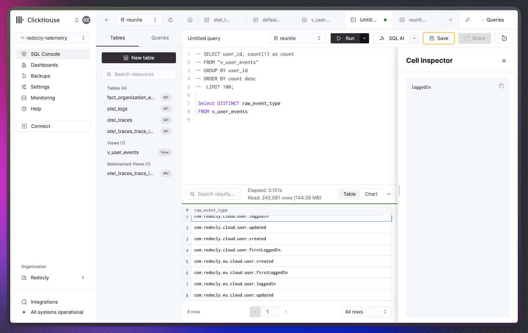The image size is (528, 333).
Task: Open Help in sidebar
Action: click(x=53, y=109)
